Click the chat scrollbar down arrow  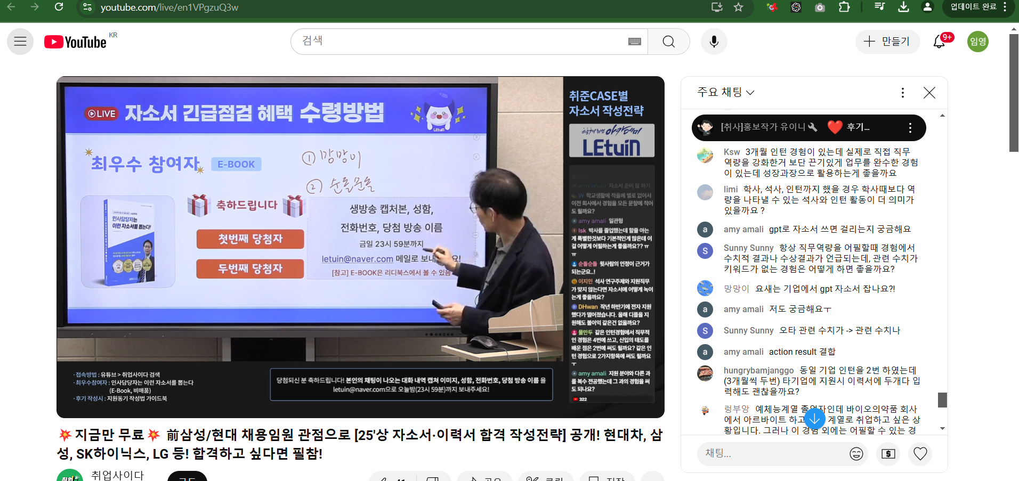tap(942, 429)
